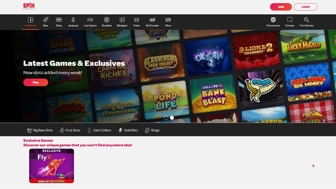
Task: Open the Peppe's Pepperoni Pizza tile
Action: pyautogui.click(x=313, y=112)
